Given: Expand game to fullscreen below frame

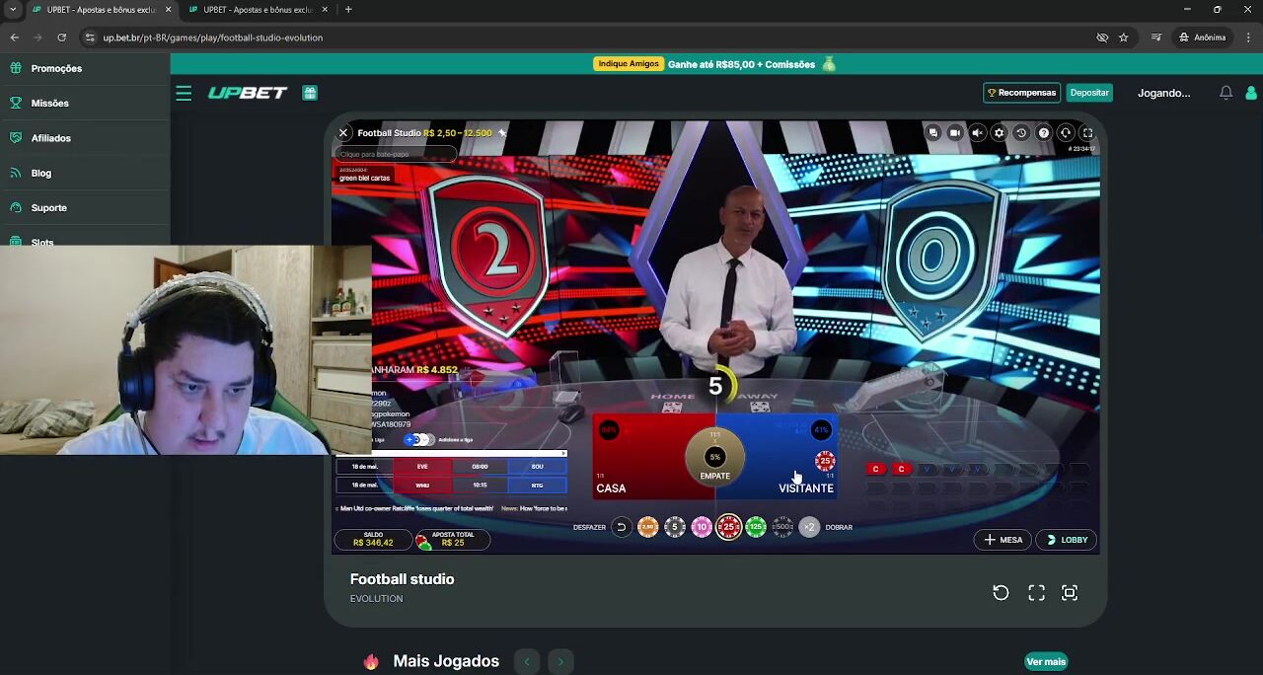Looking at the screenshot, I should click(x=1036, y=593).
